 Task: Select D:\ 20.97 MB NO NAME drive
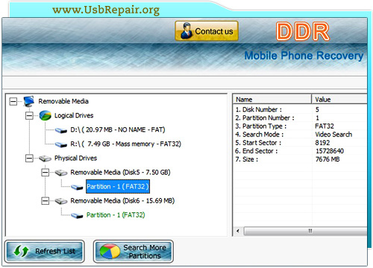[118, 130]
